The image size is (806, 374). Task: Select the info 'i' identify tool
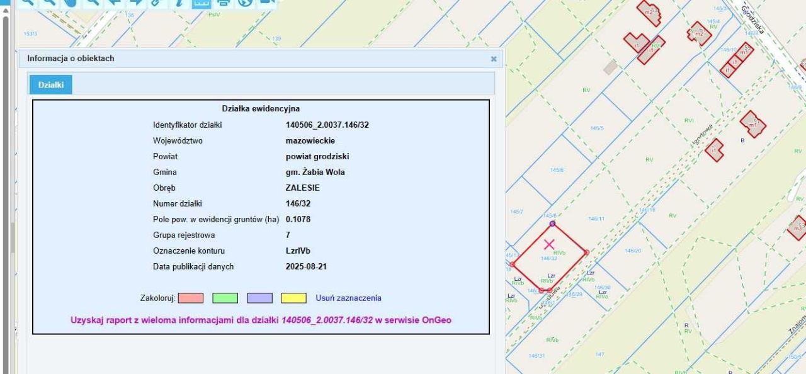click(179, 3)
